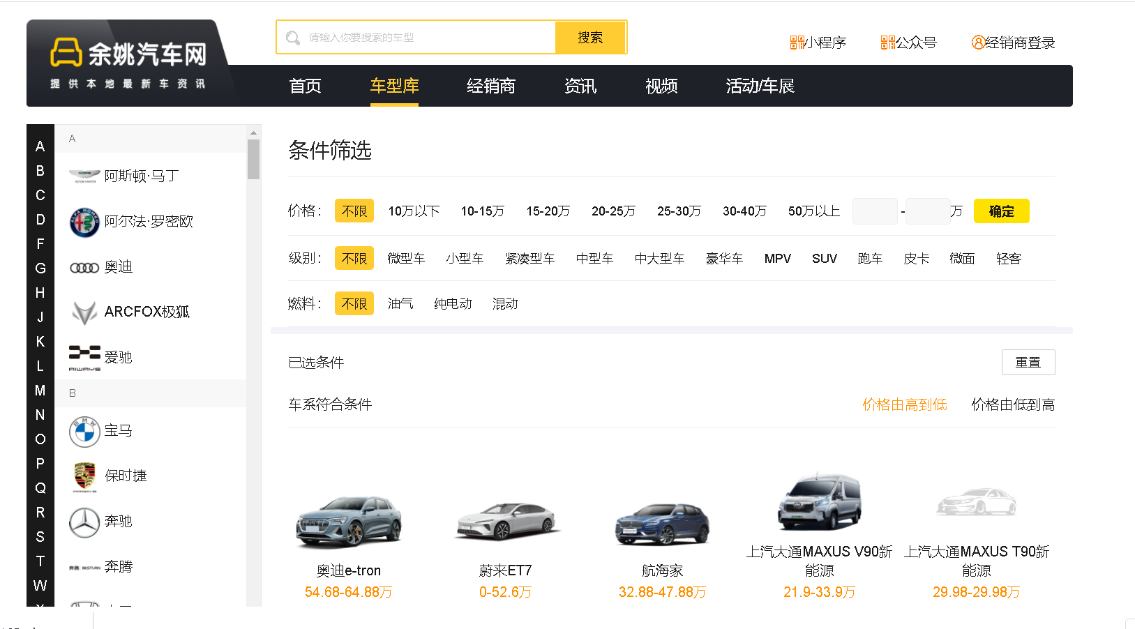Filter fuel type 油气
1135x629 pixels.
(400, 303)
